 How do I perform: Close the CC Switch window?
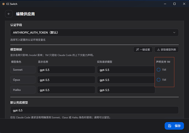click(184, 4)
